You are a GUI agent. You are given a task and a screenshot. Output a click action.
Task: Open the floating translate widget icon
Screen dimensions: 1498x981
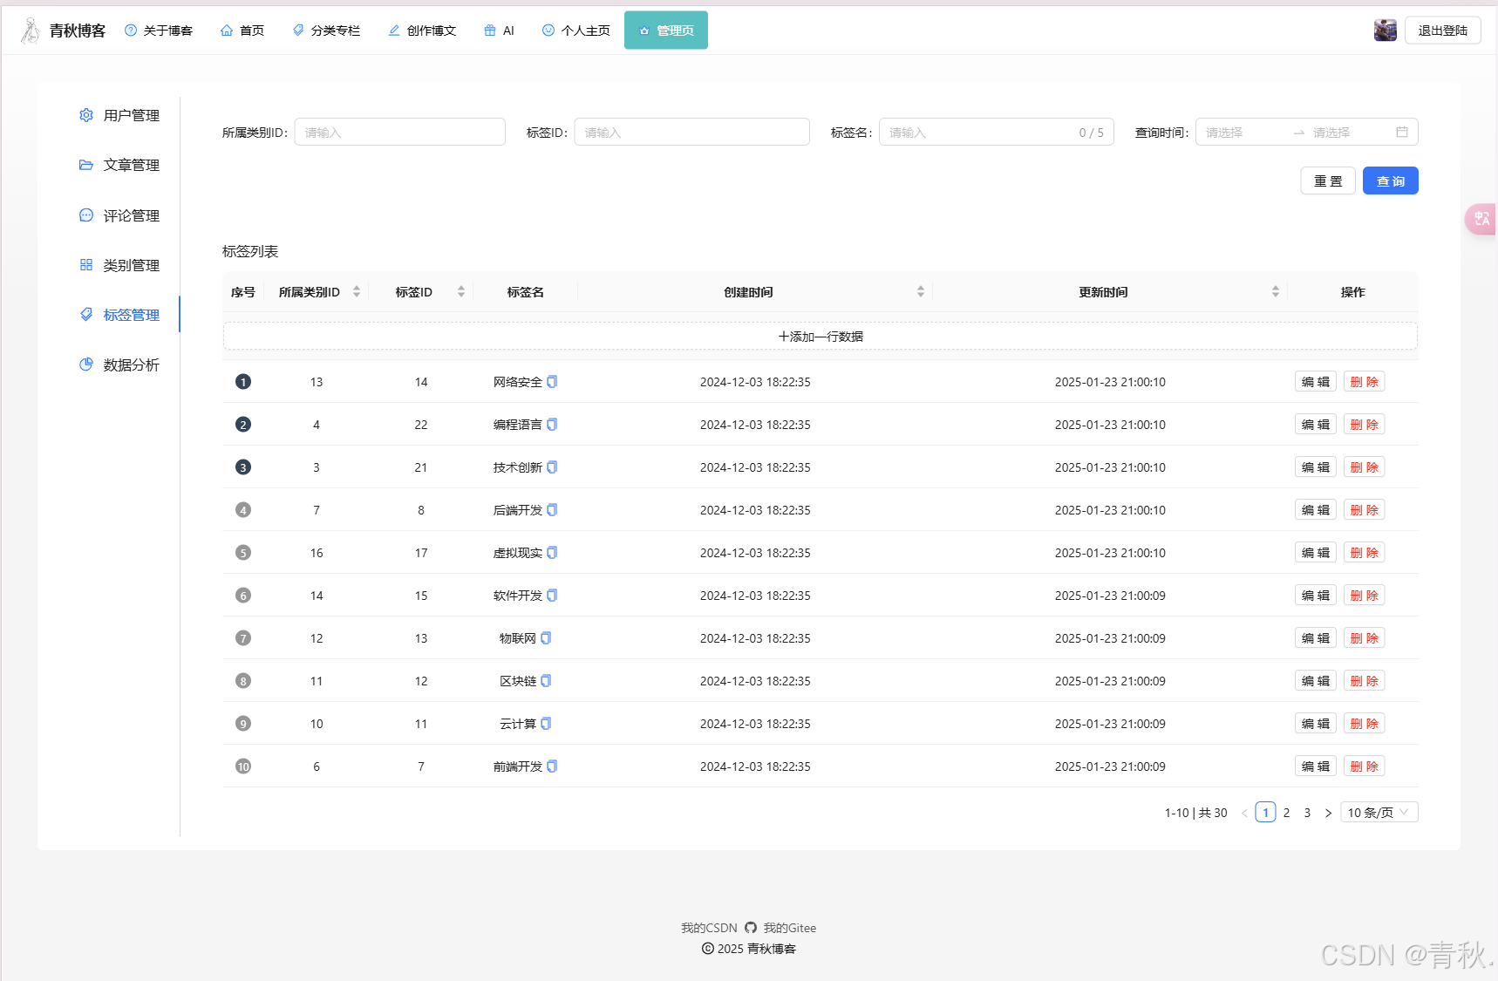click(x=1481, y=219)
